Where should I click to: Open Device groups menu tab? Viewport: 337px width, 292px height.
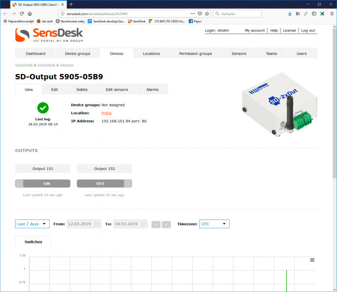click(77, 54)
